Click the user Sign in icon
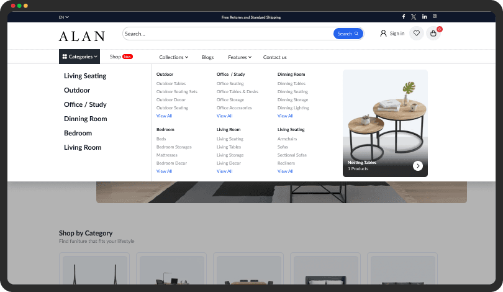The image size is (503, 292). pos(383,33)
